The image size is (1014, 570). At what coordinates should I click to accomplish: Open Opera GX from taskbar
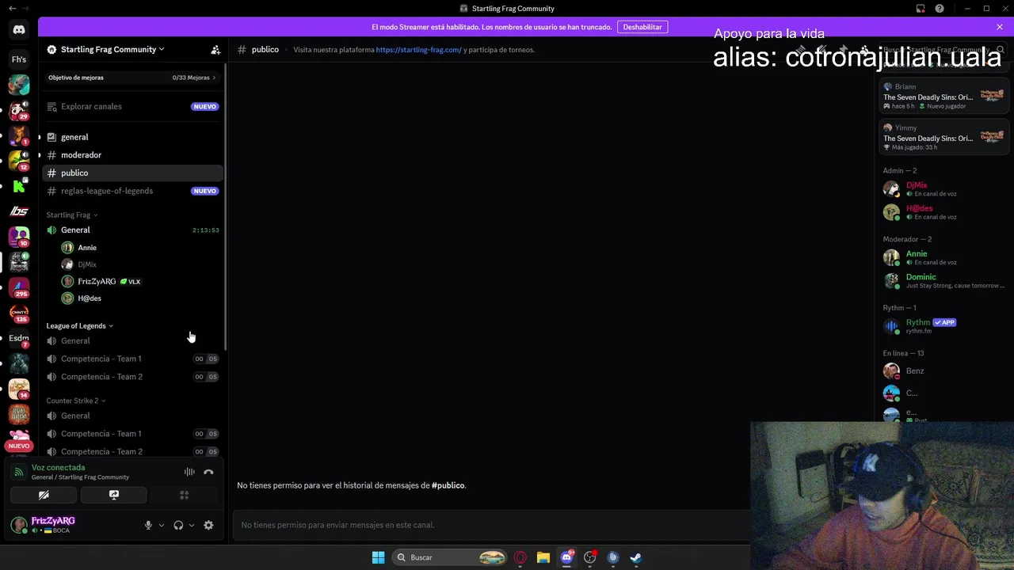(520, 557)
